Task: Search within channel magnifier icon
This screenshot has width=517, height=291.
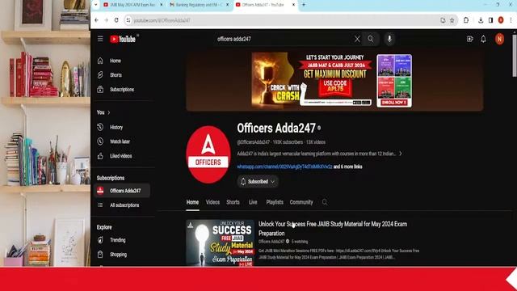Action: coord(325,202)
